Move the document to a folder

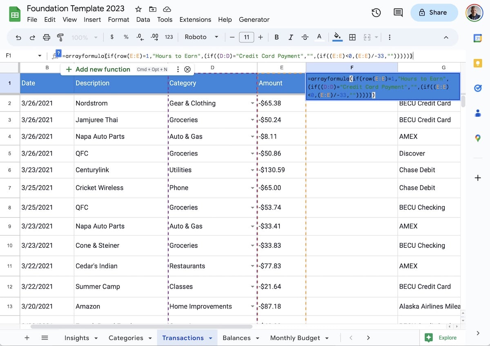pos(153,9)
